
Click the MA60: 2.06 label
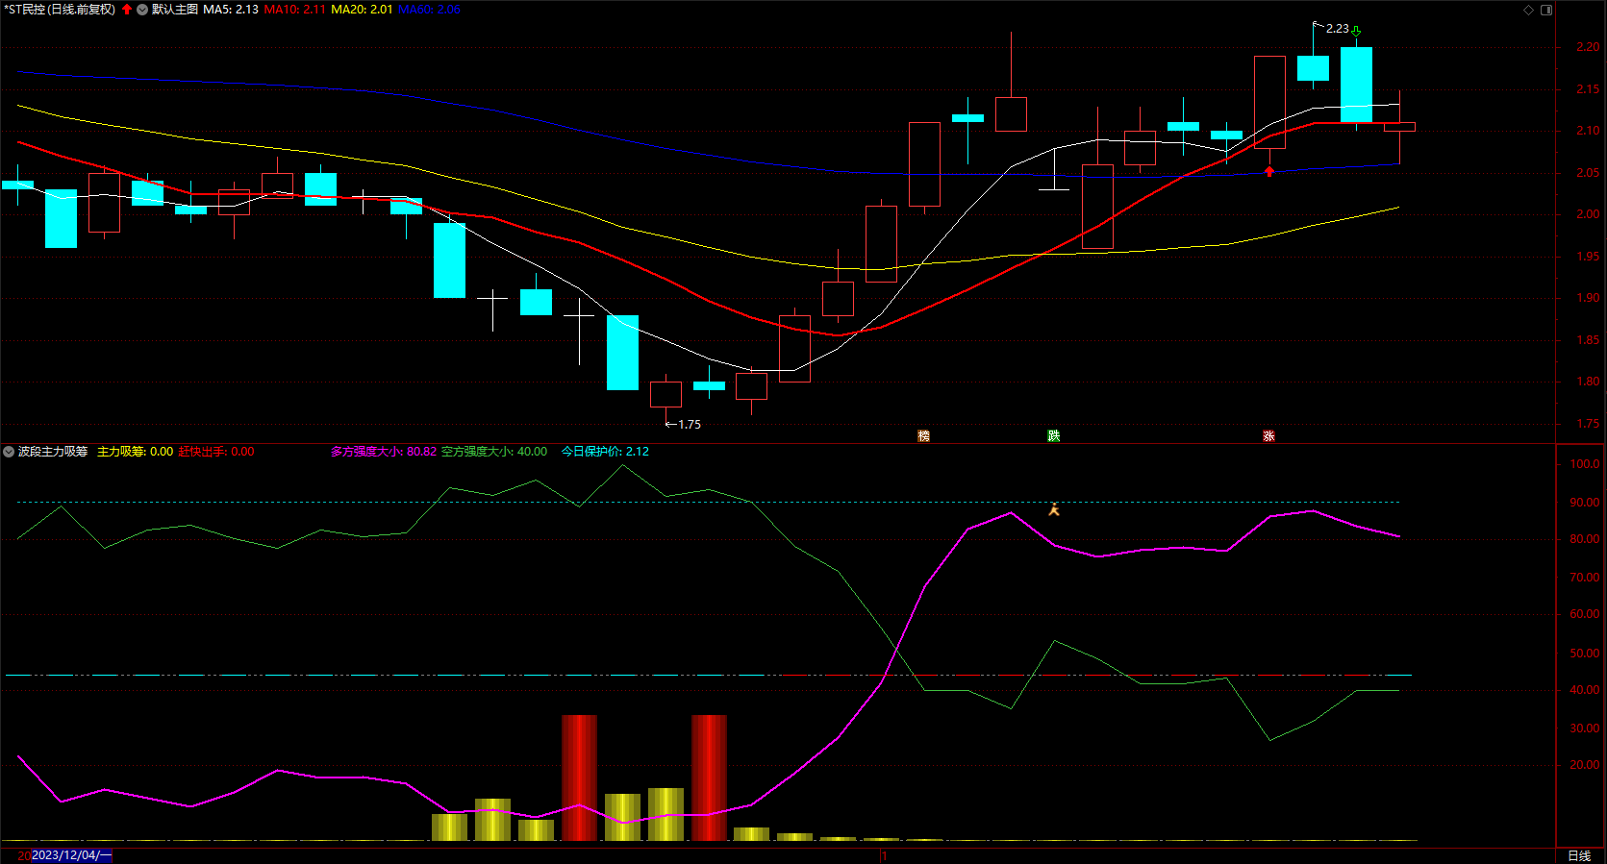click(x=429, y=10)
